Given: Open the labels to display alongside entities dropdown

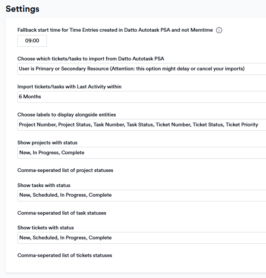Looking at the screenshot, I should coord(142,125).
